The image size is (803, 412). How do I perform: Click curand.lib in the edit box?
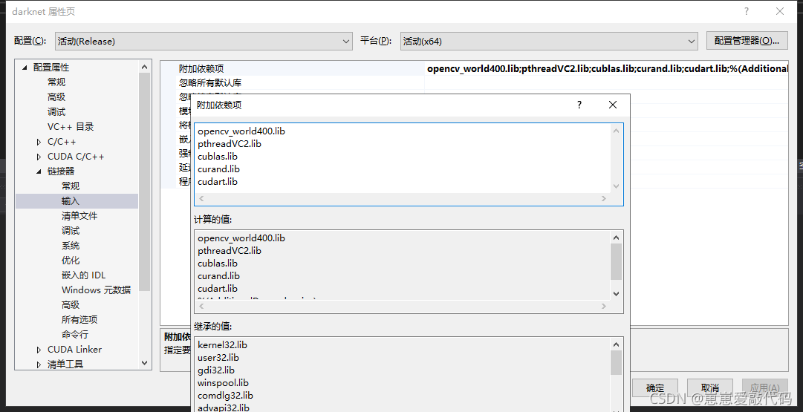pyautogui.click(x=218, y=169)
